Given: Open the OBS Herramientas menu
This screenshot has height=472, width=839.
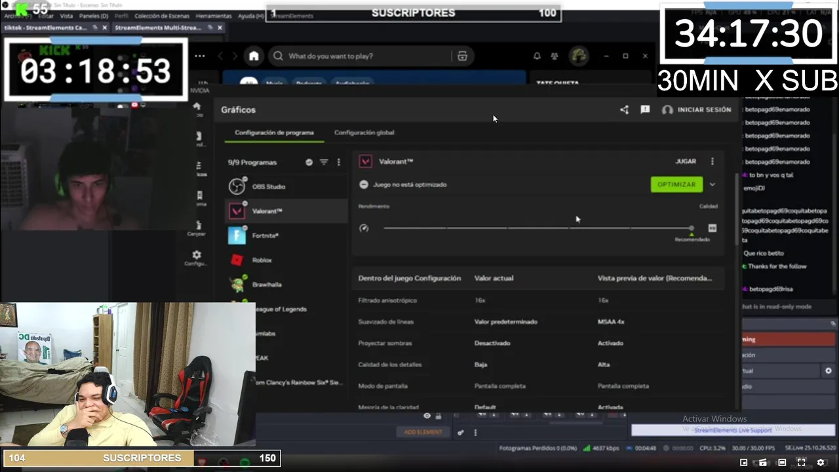Looking at the screenshot, I should [x=214, y=16].
